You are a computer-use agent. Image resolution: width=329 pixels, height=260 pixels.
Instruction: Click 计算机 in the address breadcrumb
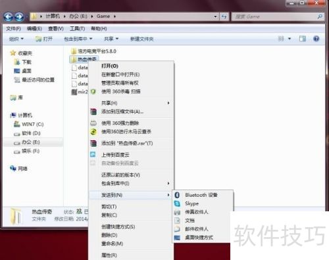pyautogui.click(x=53, y=16)
